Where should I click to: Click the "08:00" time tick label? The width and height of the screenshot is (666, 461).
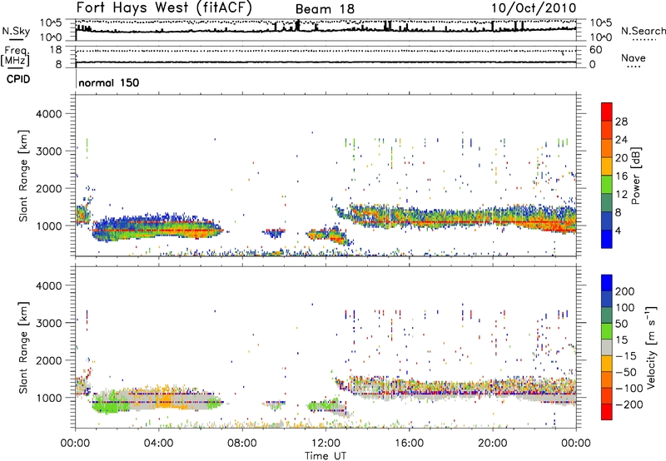pos(242,444)
